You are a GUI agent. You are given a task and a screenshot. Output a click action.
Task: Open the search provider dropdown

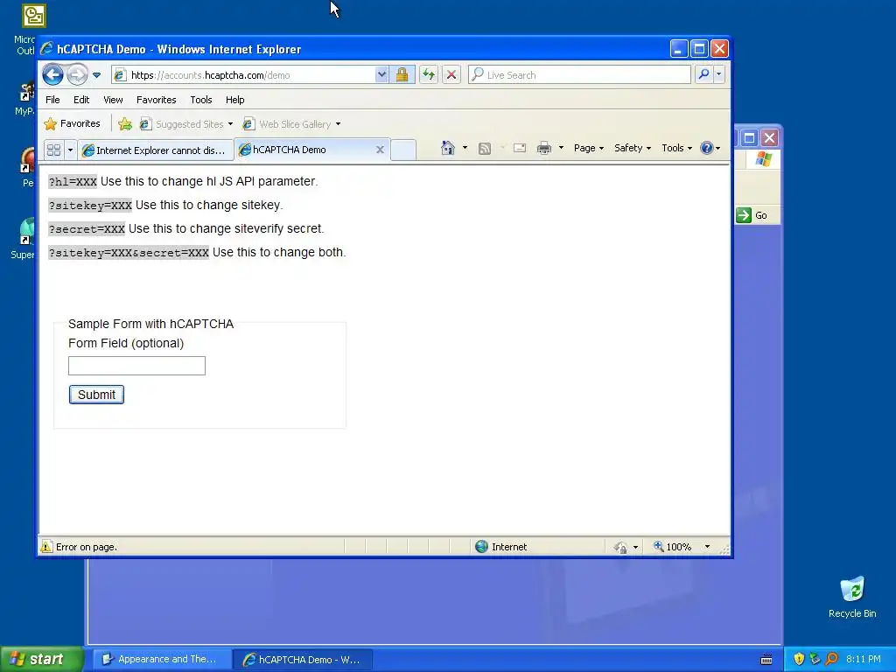[x=719, y=74]
